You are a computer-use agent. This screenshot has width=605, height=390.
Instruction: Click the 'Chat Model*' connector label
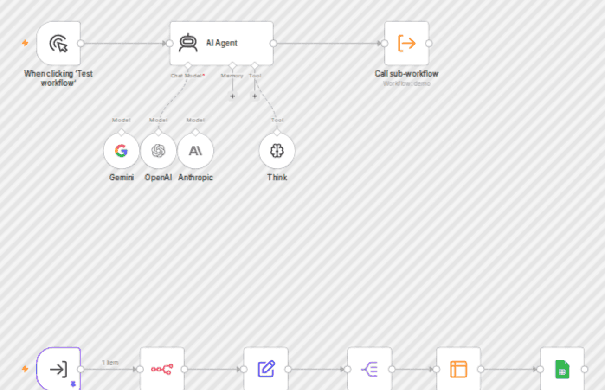[187, 75]
